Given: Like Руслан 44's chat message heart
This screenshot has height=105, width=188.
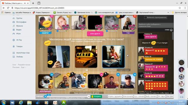Looking at the screenshot, I should pyautogui.click(x=167, y=76).
